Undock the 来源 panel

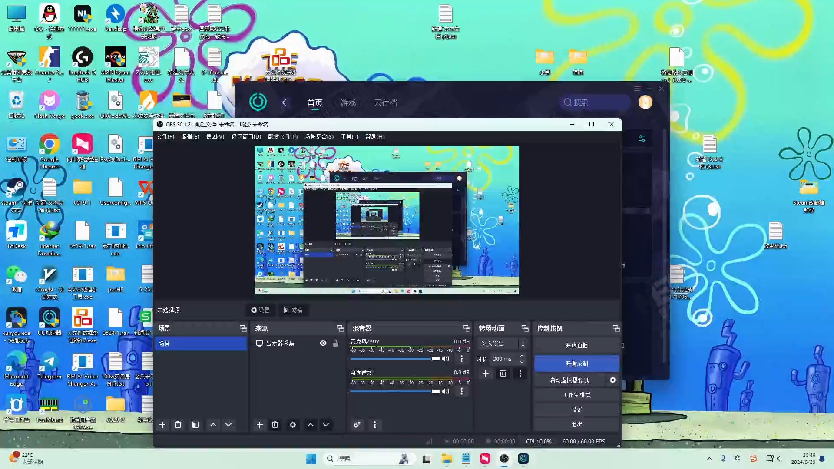[x=340, y=328]
